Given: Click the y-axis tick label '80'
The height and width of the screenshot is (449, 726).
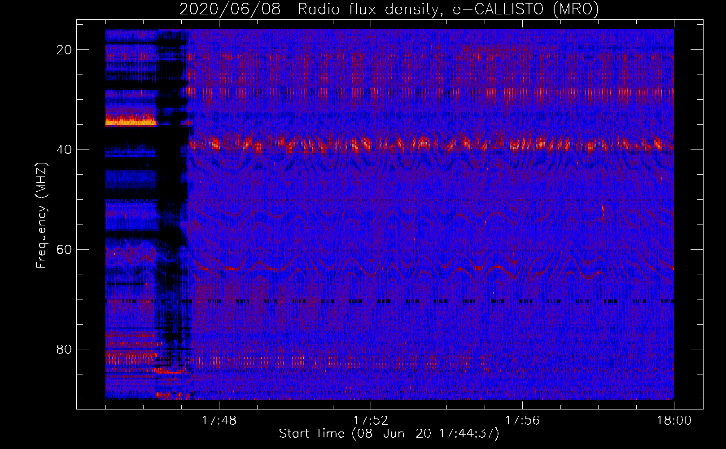Looking at the screenshot, I should click(64, 349).
